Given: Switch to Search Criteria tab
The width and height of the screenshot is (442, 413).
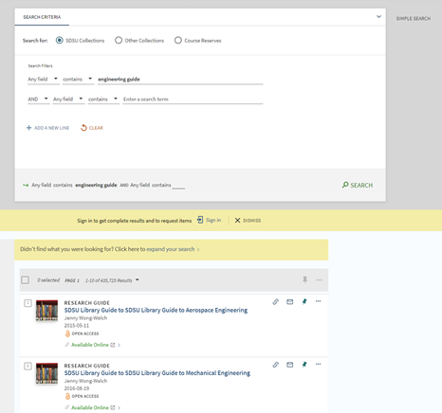Looking at the screenshot, I should (x=42, y=17).
